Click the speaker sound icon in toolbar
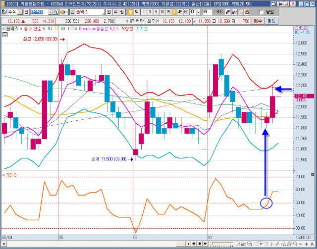 [64, 12]
